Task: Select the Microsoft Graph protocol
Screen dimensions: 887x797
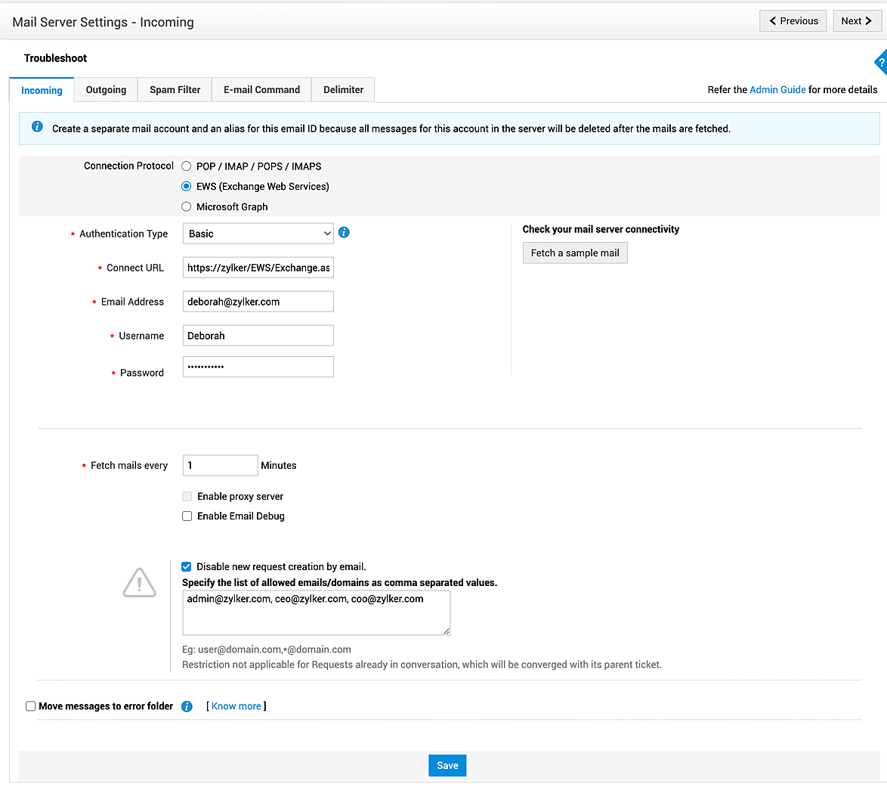Action: click(187, 206)
